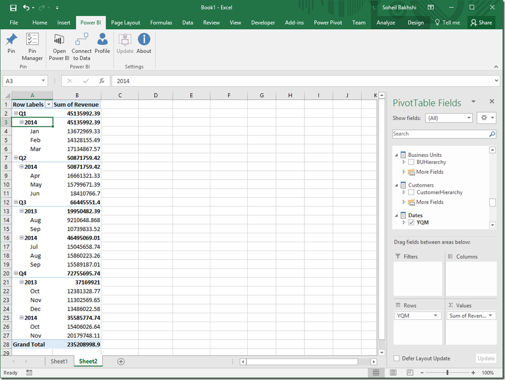This screenshot has width=505, height=380.
Task: Add a new sheet with plus icon
Action: click(121, 362)
